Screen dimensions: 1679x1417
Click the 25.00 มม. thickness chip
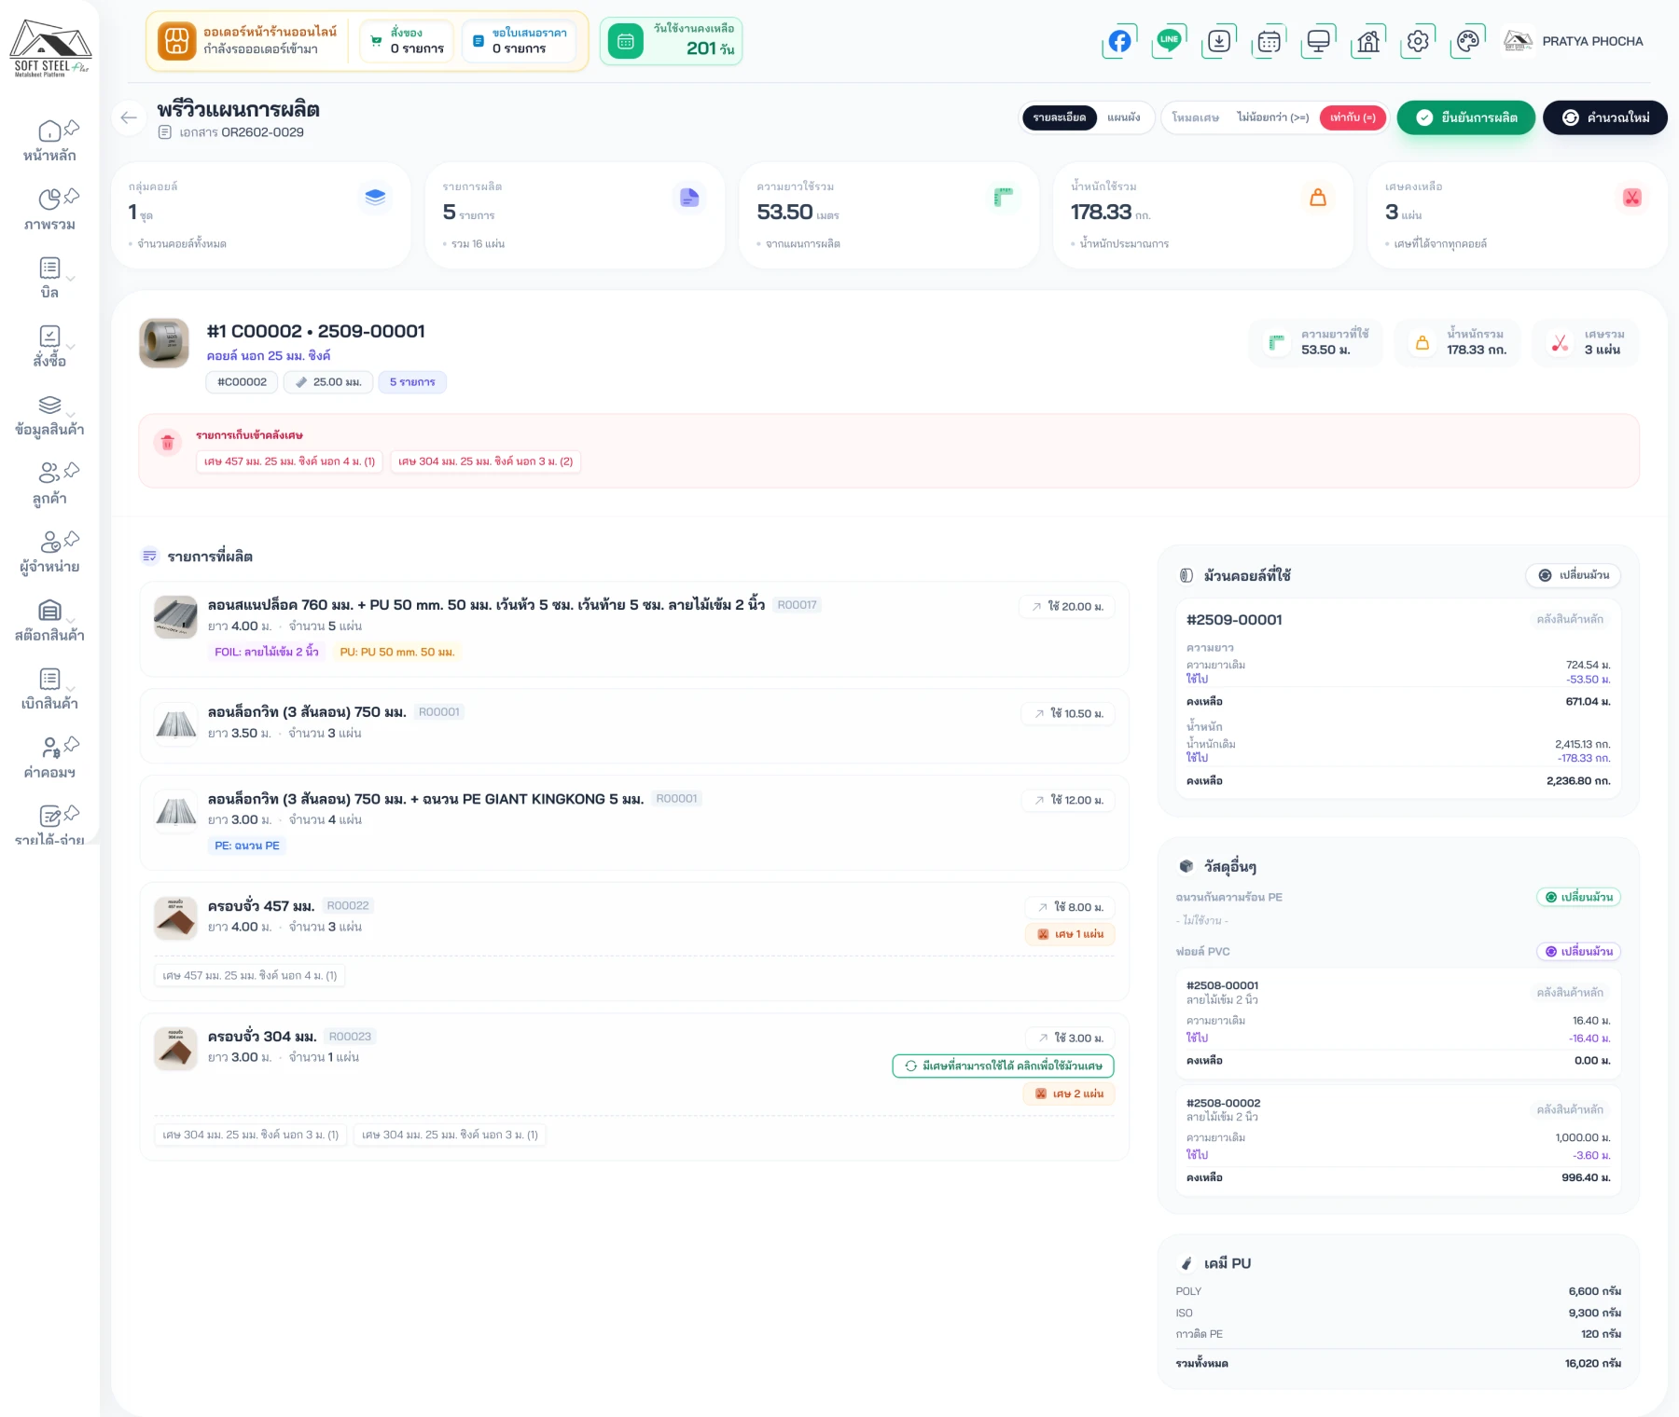[x=328, y=382]
